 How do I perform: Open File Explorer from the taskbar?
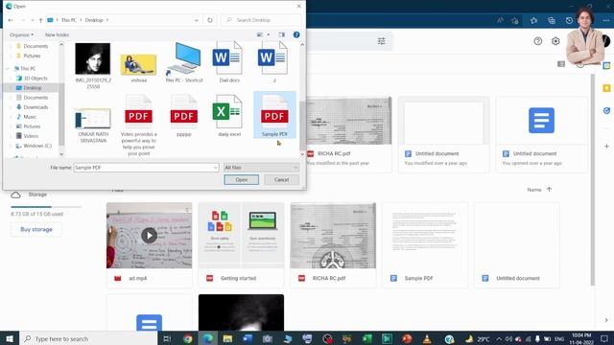click(x=227, y=338)
